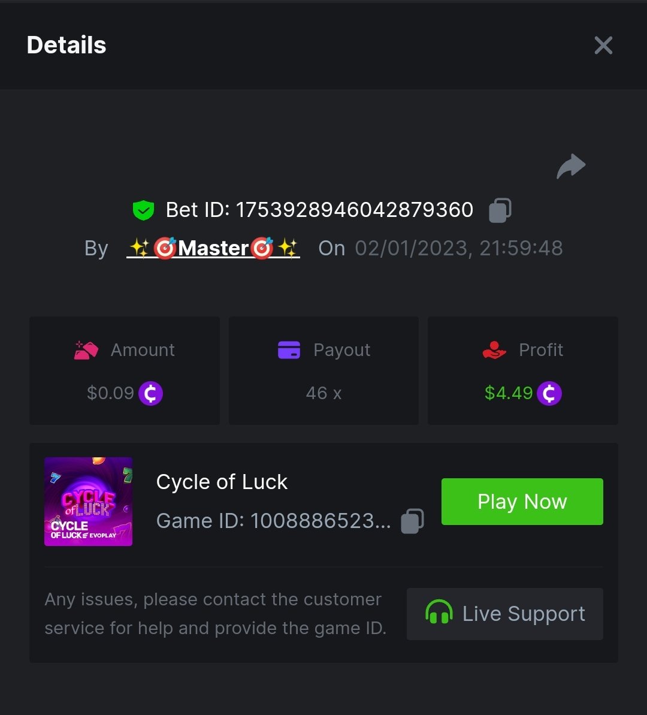Click the share arrow icon

point(570,167)
